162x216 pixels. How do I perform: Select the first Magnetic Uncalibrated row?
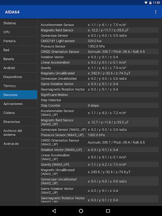click(x=100, y=73)
